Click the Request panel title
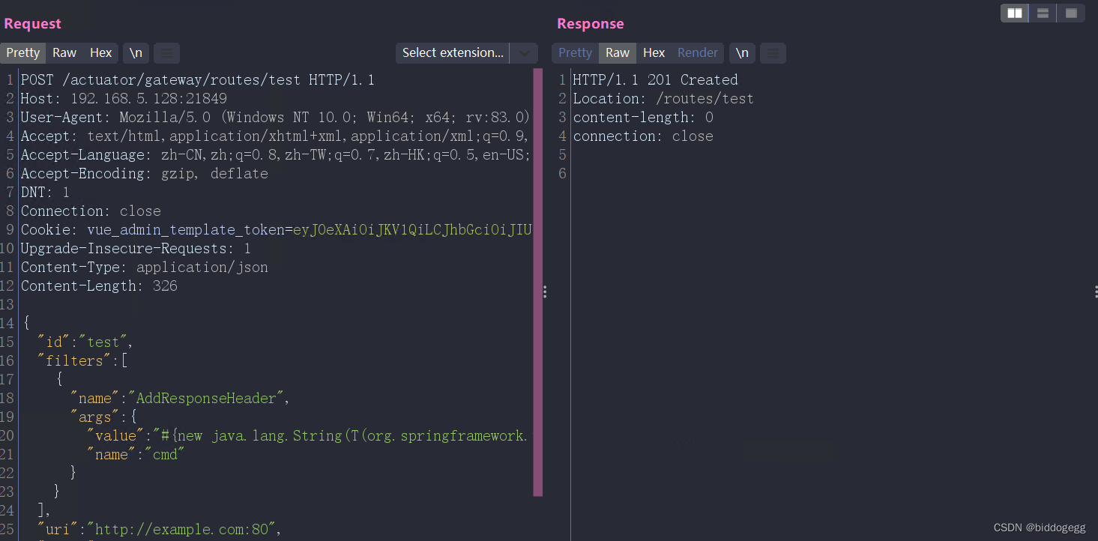This screenshot has height=541, width=1098. (x=32, y=23)
